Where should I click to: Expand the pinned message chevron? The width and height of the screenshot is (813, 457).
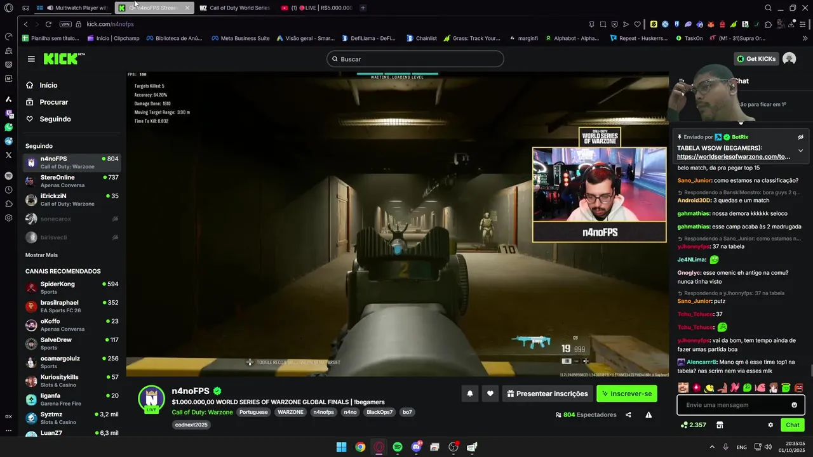coord(800,150)
